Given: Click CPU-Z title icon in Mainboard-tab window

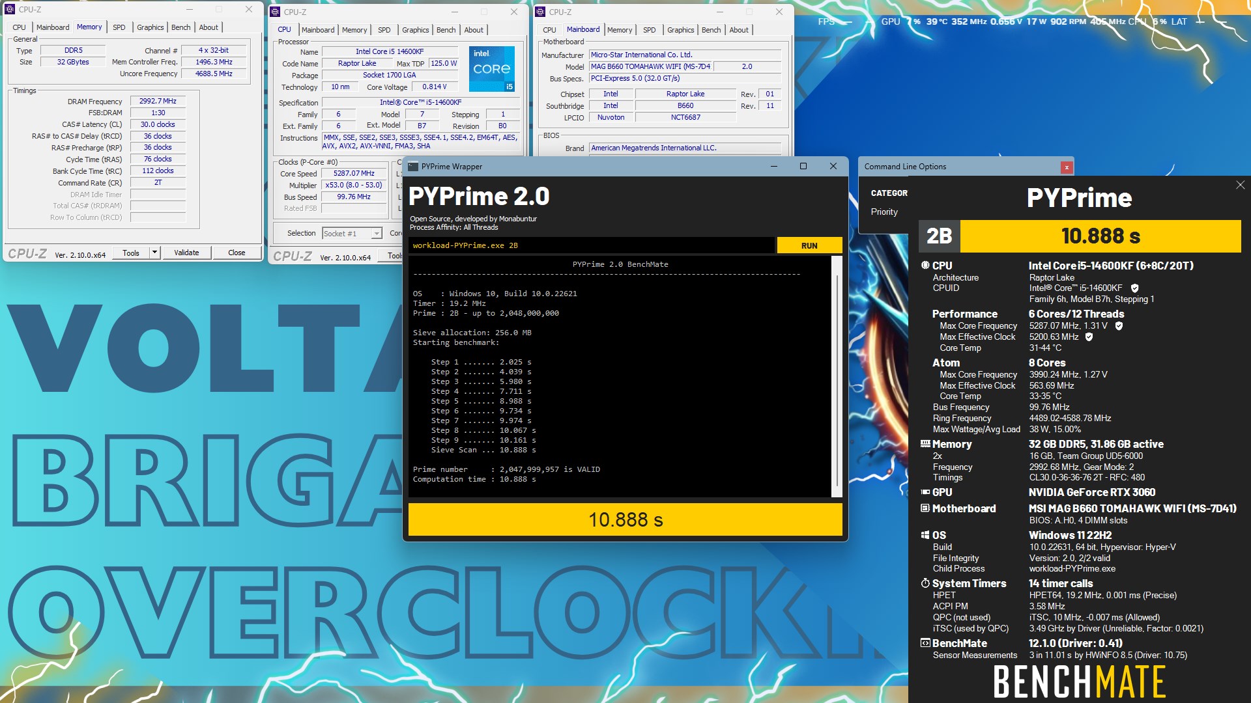Looking at the screenshot, I should (x=540, y=12).
